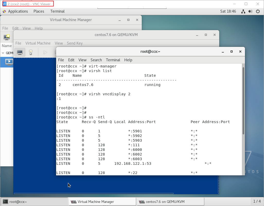Open the Virtual Machine menu
This screenshot has width=264, height=206.
pos(38,43)
